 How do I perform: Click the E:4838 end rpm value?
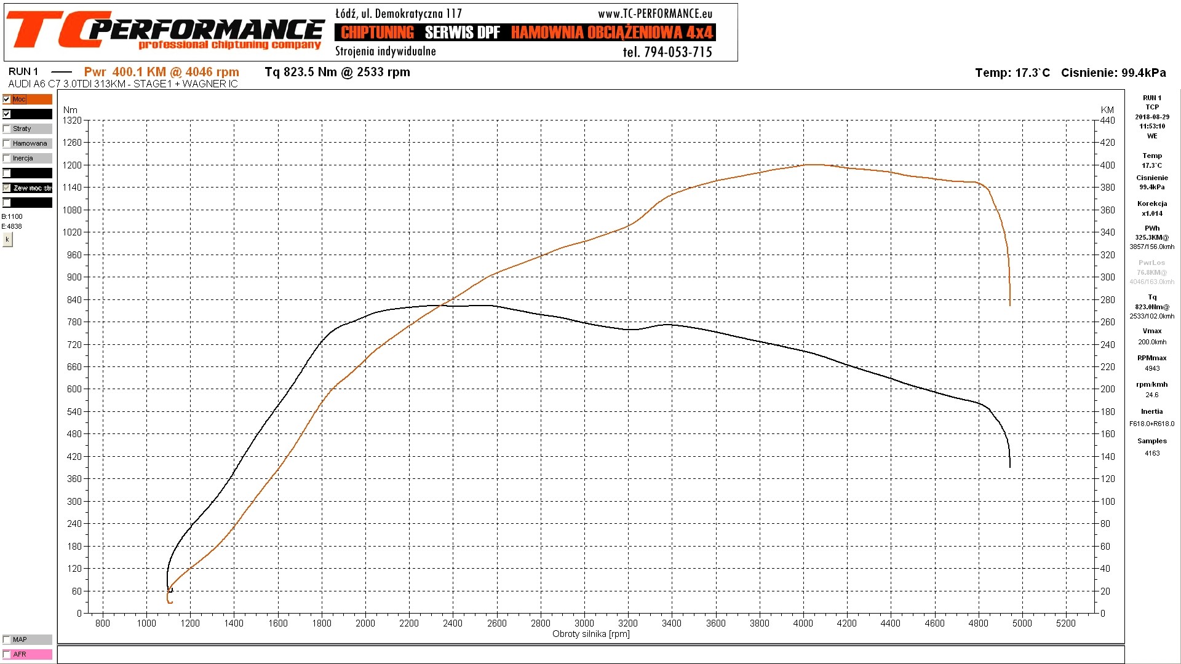click(x=12, y=226)
